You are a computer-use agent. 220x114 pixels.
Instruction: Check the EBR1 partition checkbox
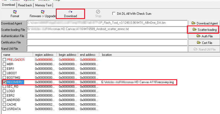tap(4, 69)
